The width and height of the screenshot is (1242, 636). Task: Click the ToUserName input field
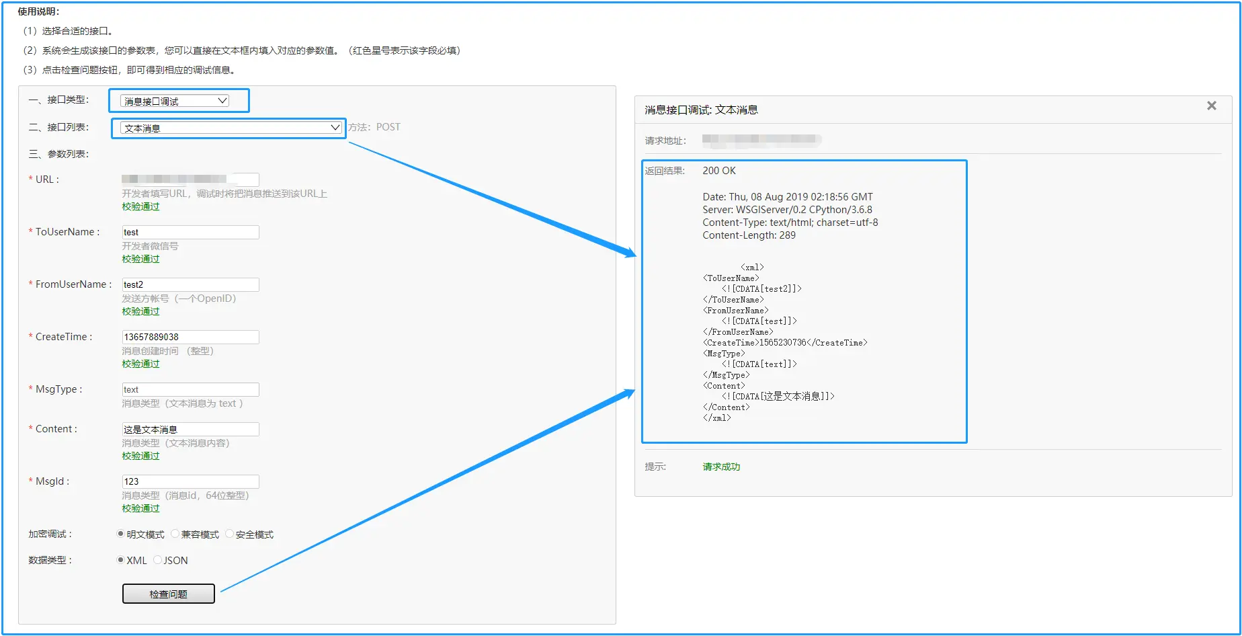coord(190,232)
